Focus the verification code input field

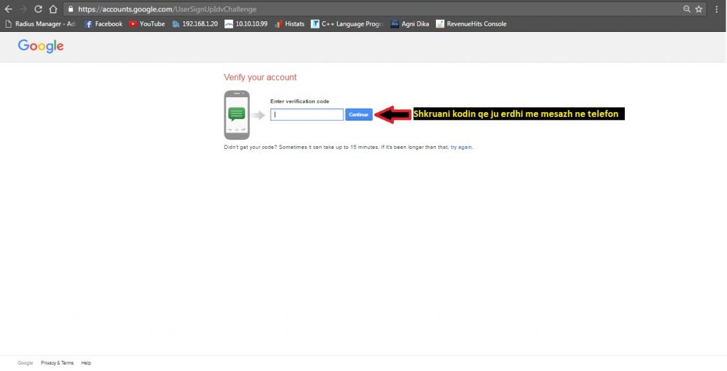(x=307, y=114)
